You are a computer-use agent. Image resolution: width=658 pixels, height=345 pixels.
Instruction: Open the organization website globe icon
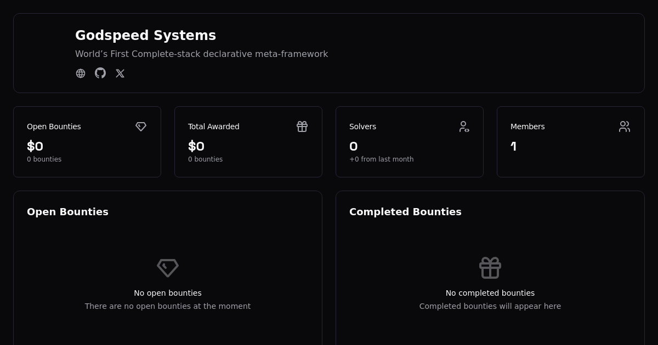(81, 73)
